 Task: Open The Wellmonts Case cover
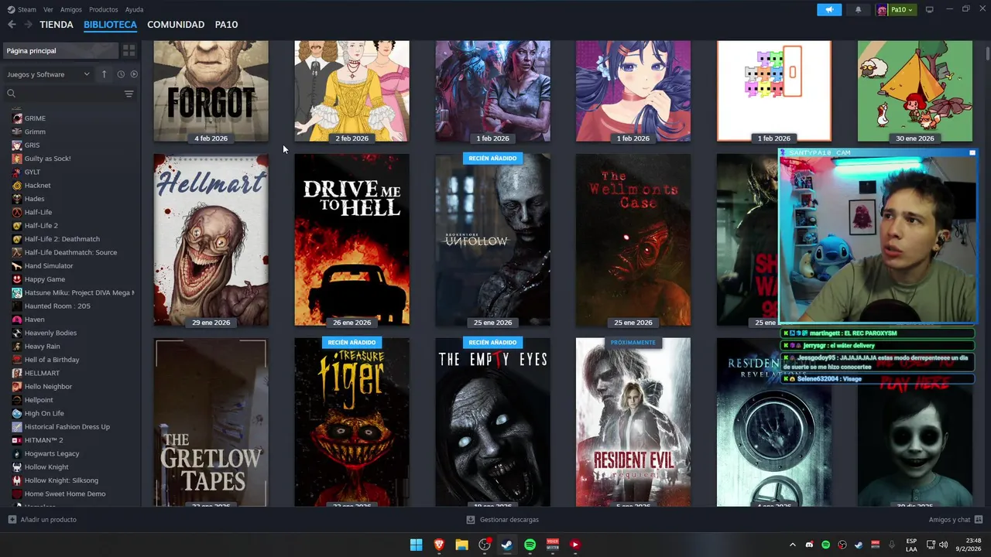(x=633, y=240)
